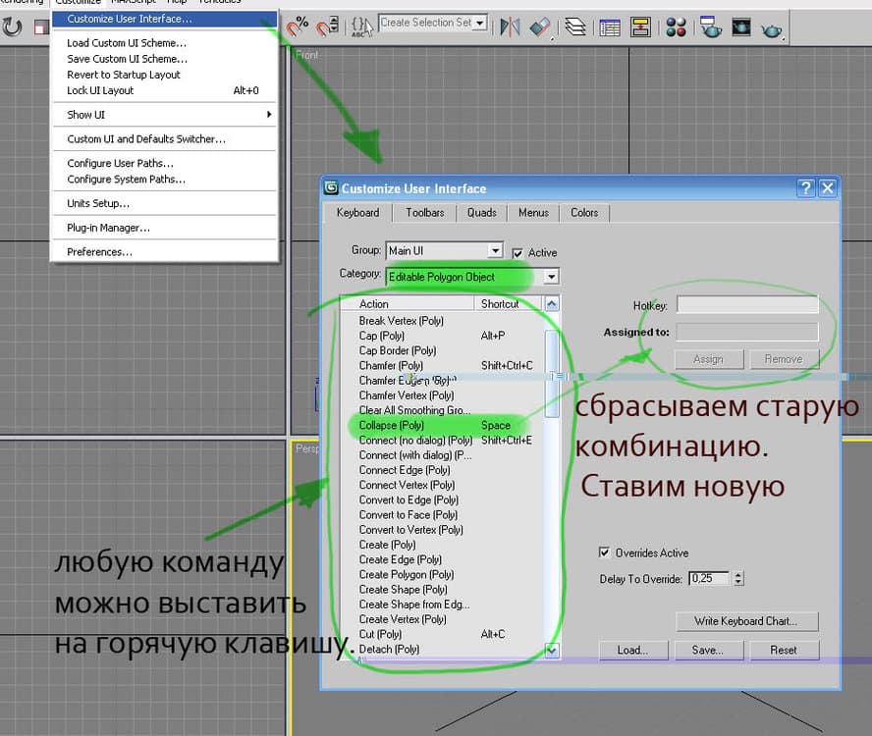Click inside the Hotkey input field
The height and width of the screenshot is (736, 872).
[746, 306]
